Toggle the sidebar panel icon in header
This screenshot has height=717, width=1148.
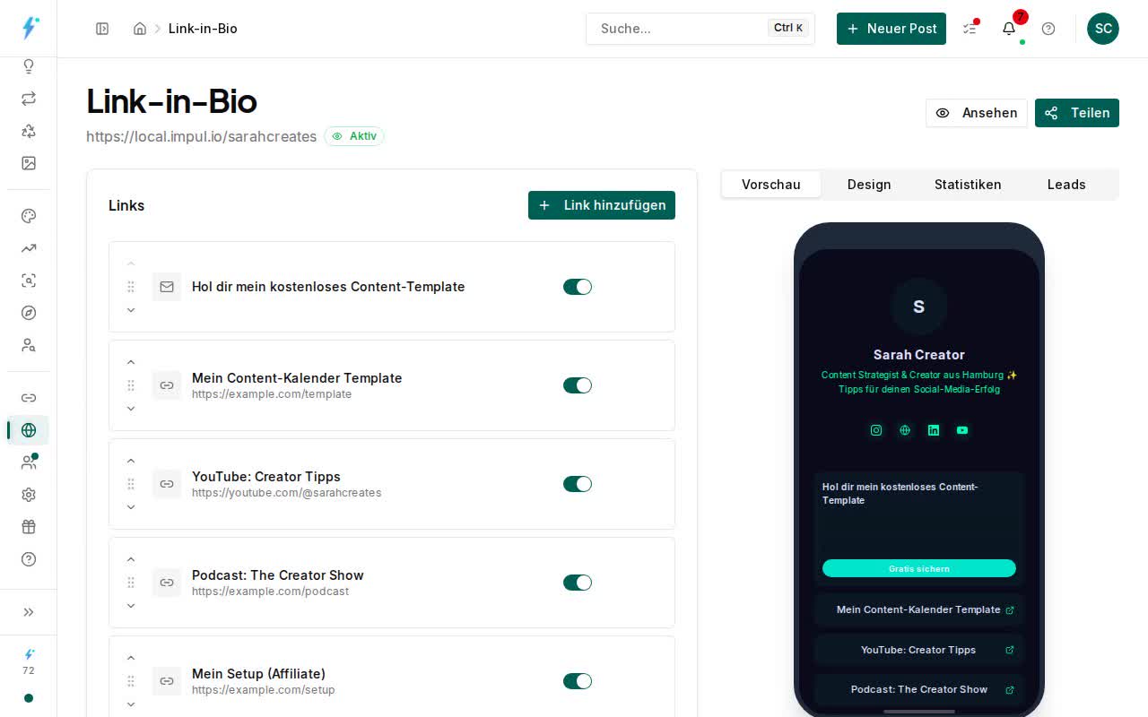(x=102, y=29)
